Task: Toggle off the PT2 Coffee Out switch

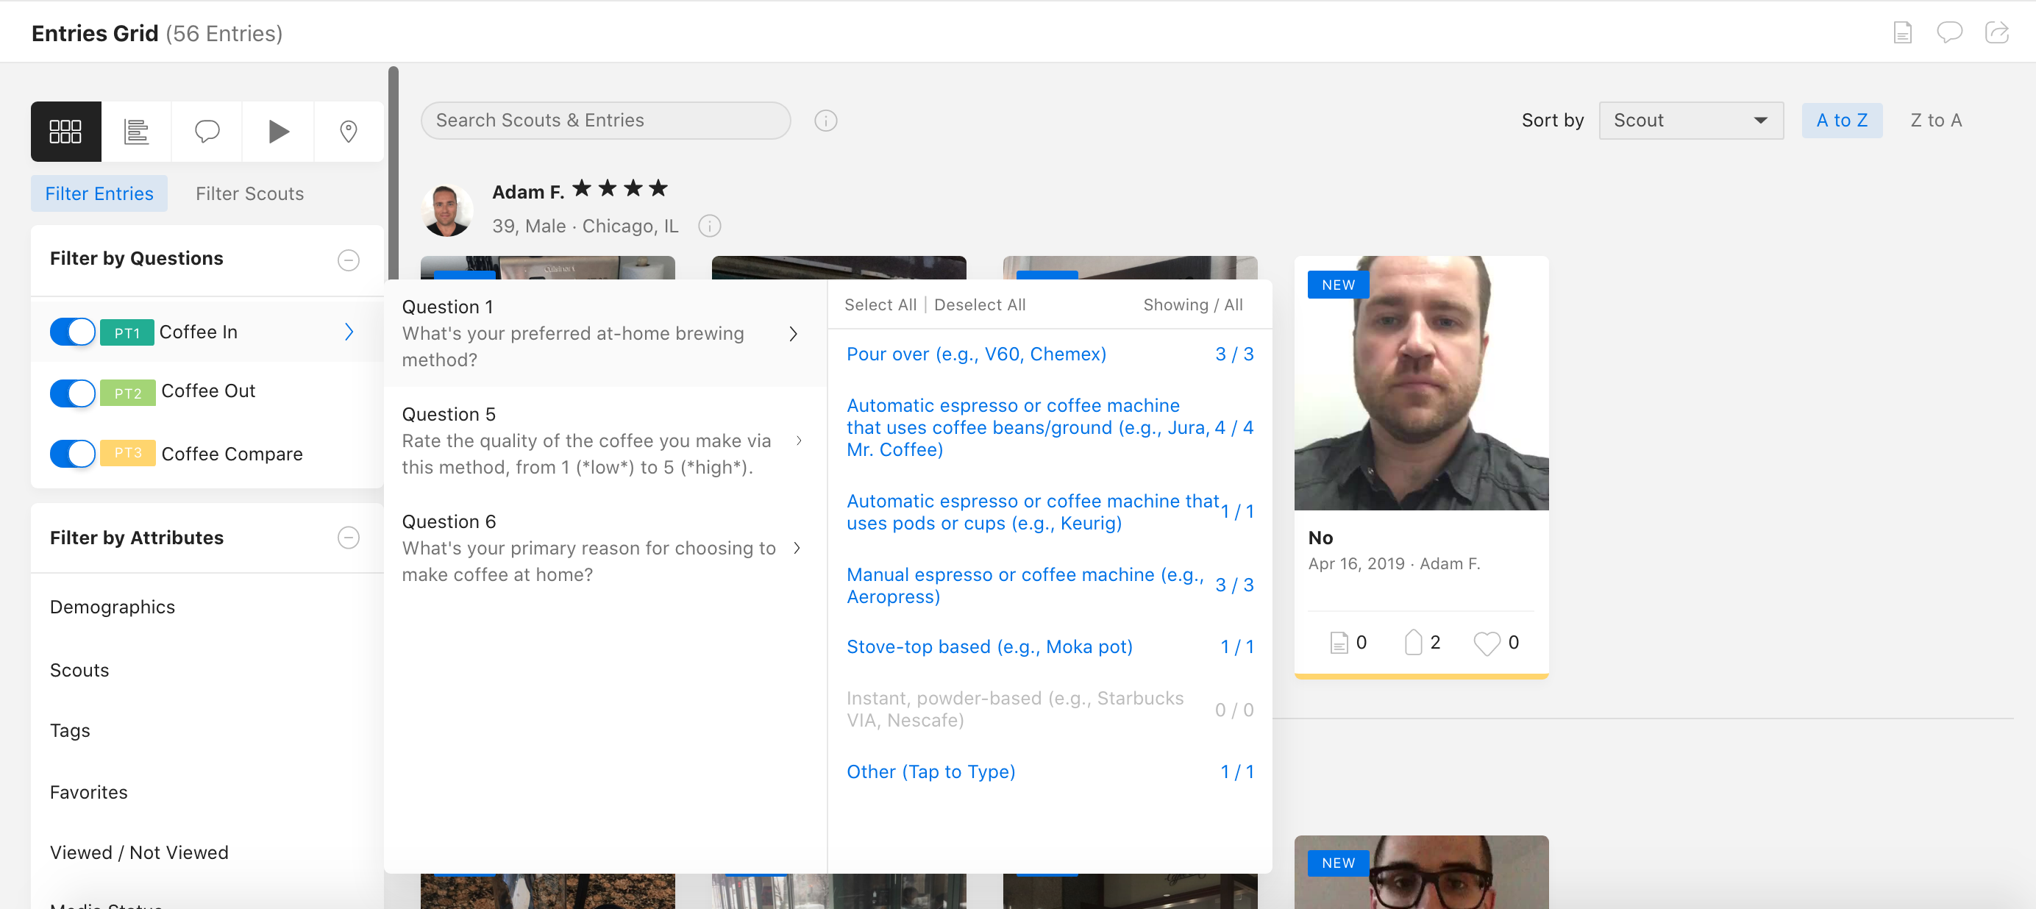Action: (73, 393)
